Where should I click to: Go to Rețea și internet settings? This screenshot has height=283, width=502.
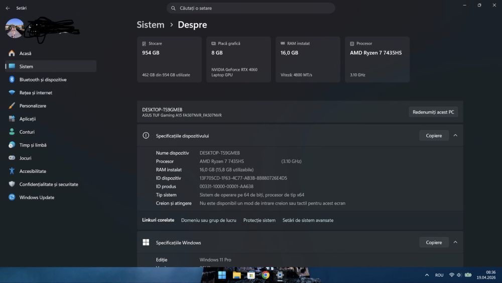51,92
